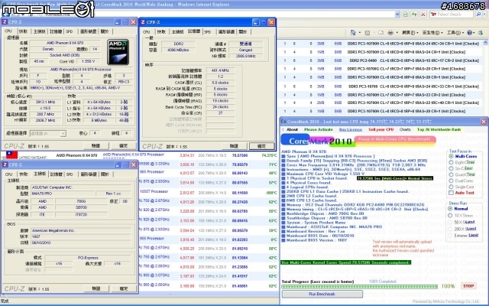Open Charts menu in CoresMark
Screen dimensions: 489x306
(x=405, y=129)
